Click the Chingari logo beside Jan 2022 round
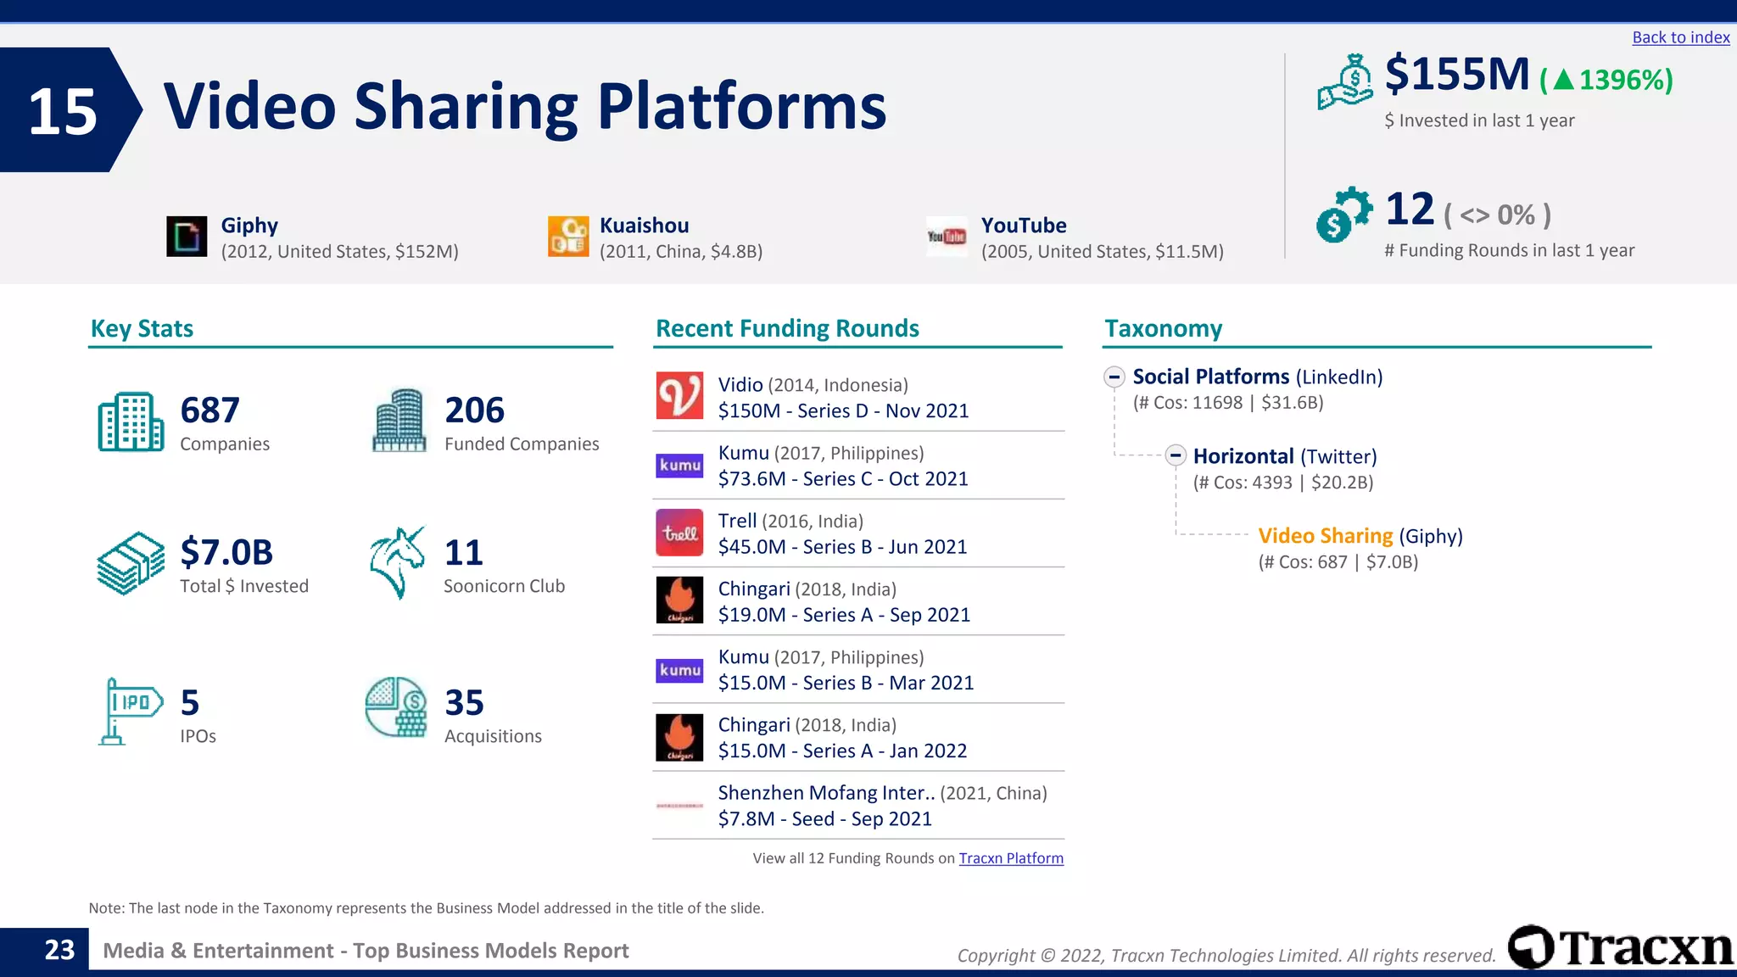 (679, 737)
